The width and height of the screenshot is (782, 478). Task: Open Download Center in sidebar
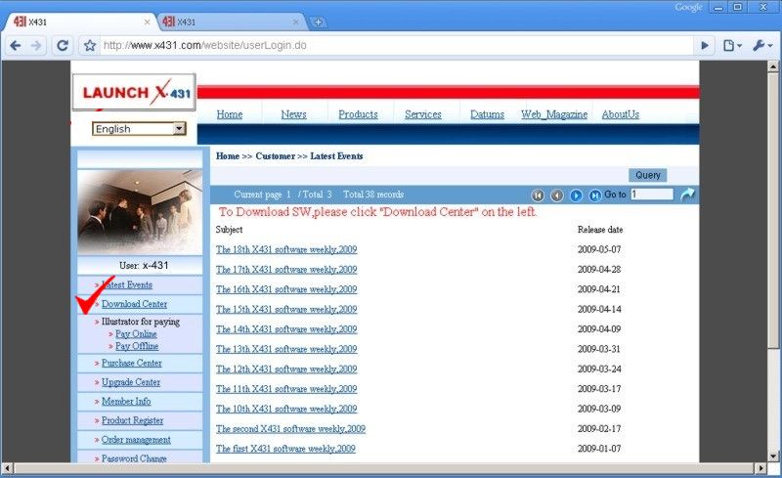[134, 304]
